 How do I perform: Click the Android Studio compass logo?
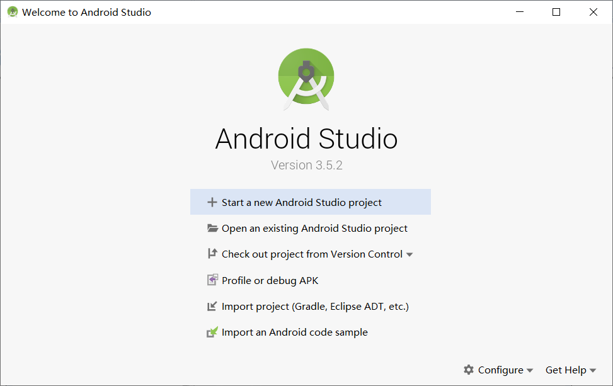point(306,79)
